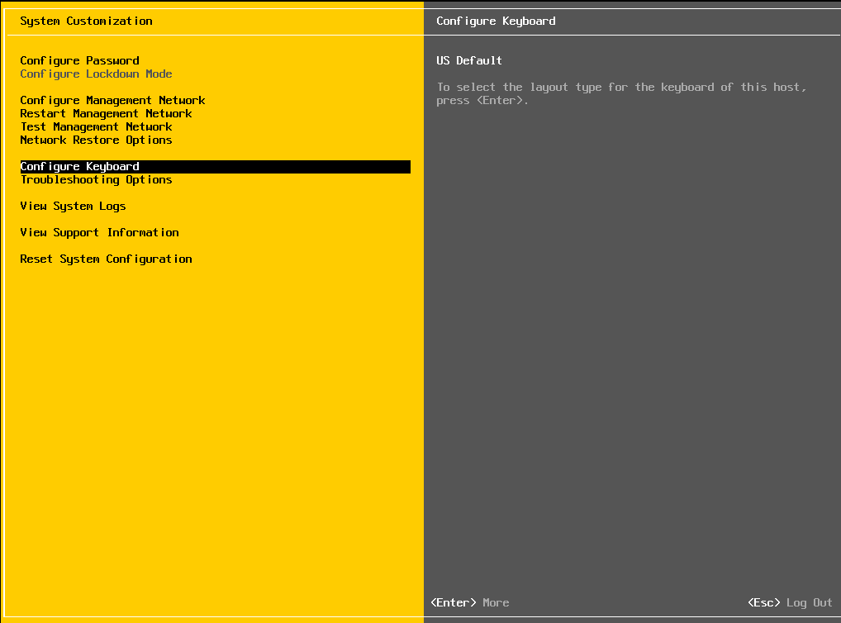Open Troubleshooting Options entry
This screenshot has width=841, height=623.
[96, 180]
